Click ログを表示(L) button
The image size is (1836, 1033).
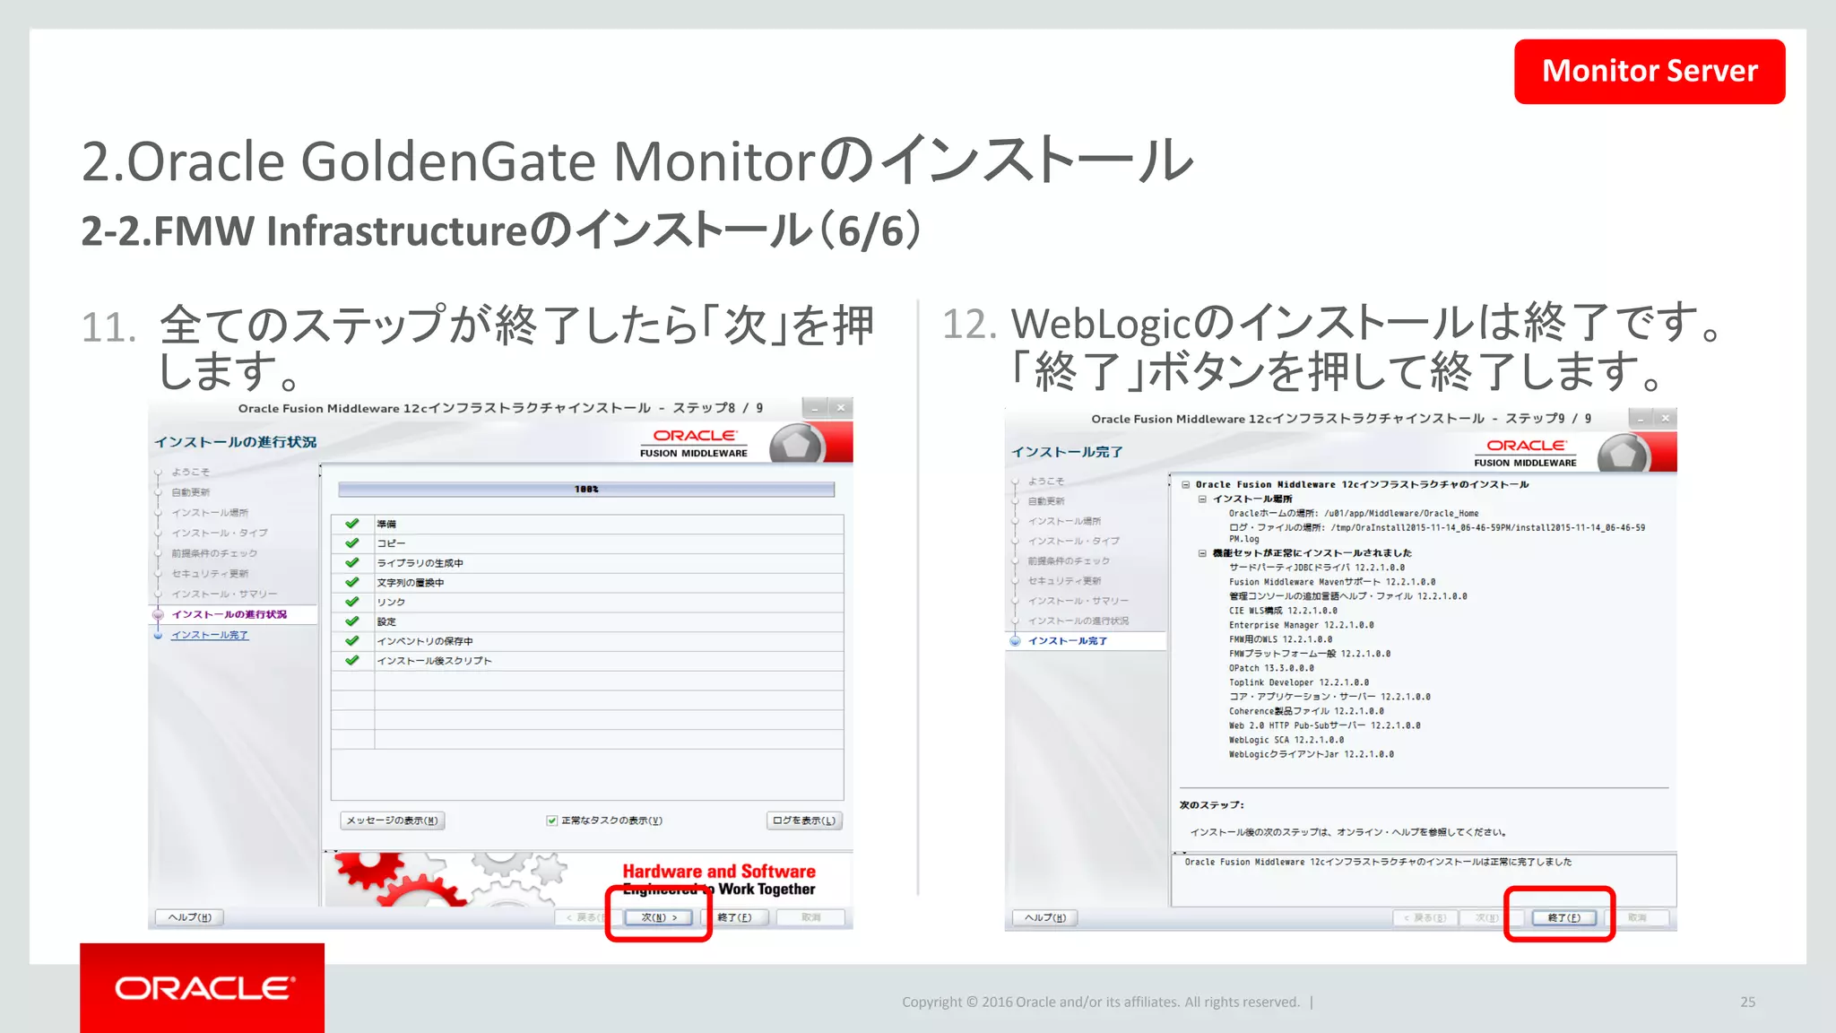pyautogui.click(x=804, y=820)
